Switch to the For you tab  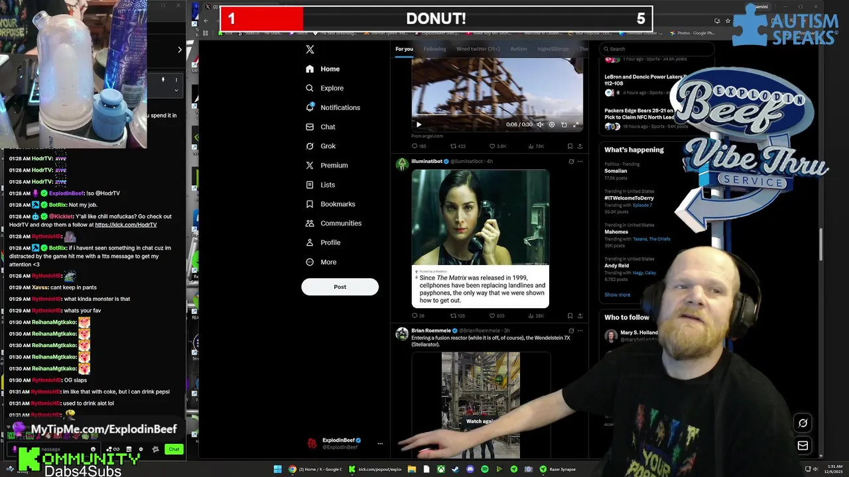[x=404, y=49]
